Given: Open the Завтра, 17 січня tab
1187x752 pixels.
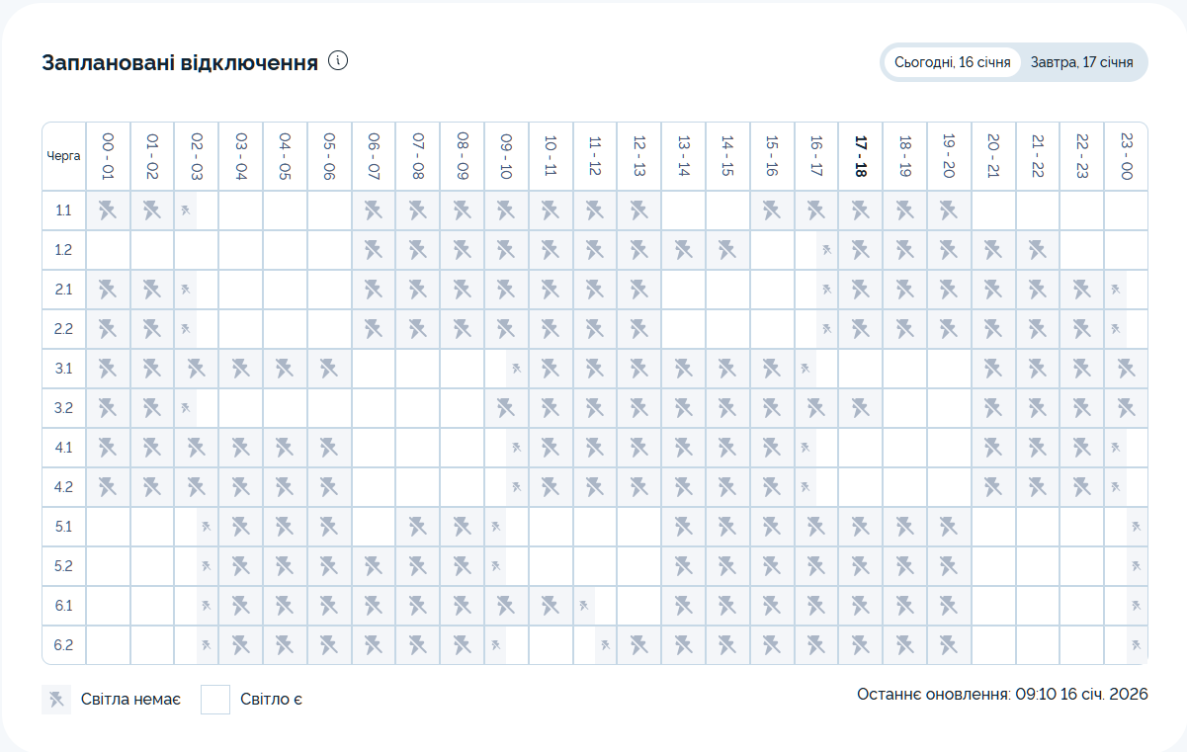Looking at the screenshot, I should [1081, 62].
